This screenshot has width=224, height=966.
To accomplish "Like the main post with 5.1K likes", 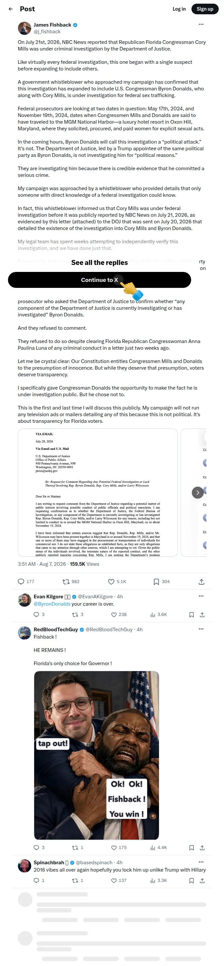I will tap(117, 582).
